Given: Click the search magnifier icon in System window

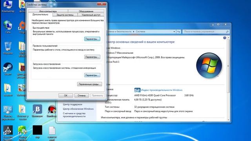Looking at the screenshot, I should (227, 32).
